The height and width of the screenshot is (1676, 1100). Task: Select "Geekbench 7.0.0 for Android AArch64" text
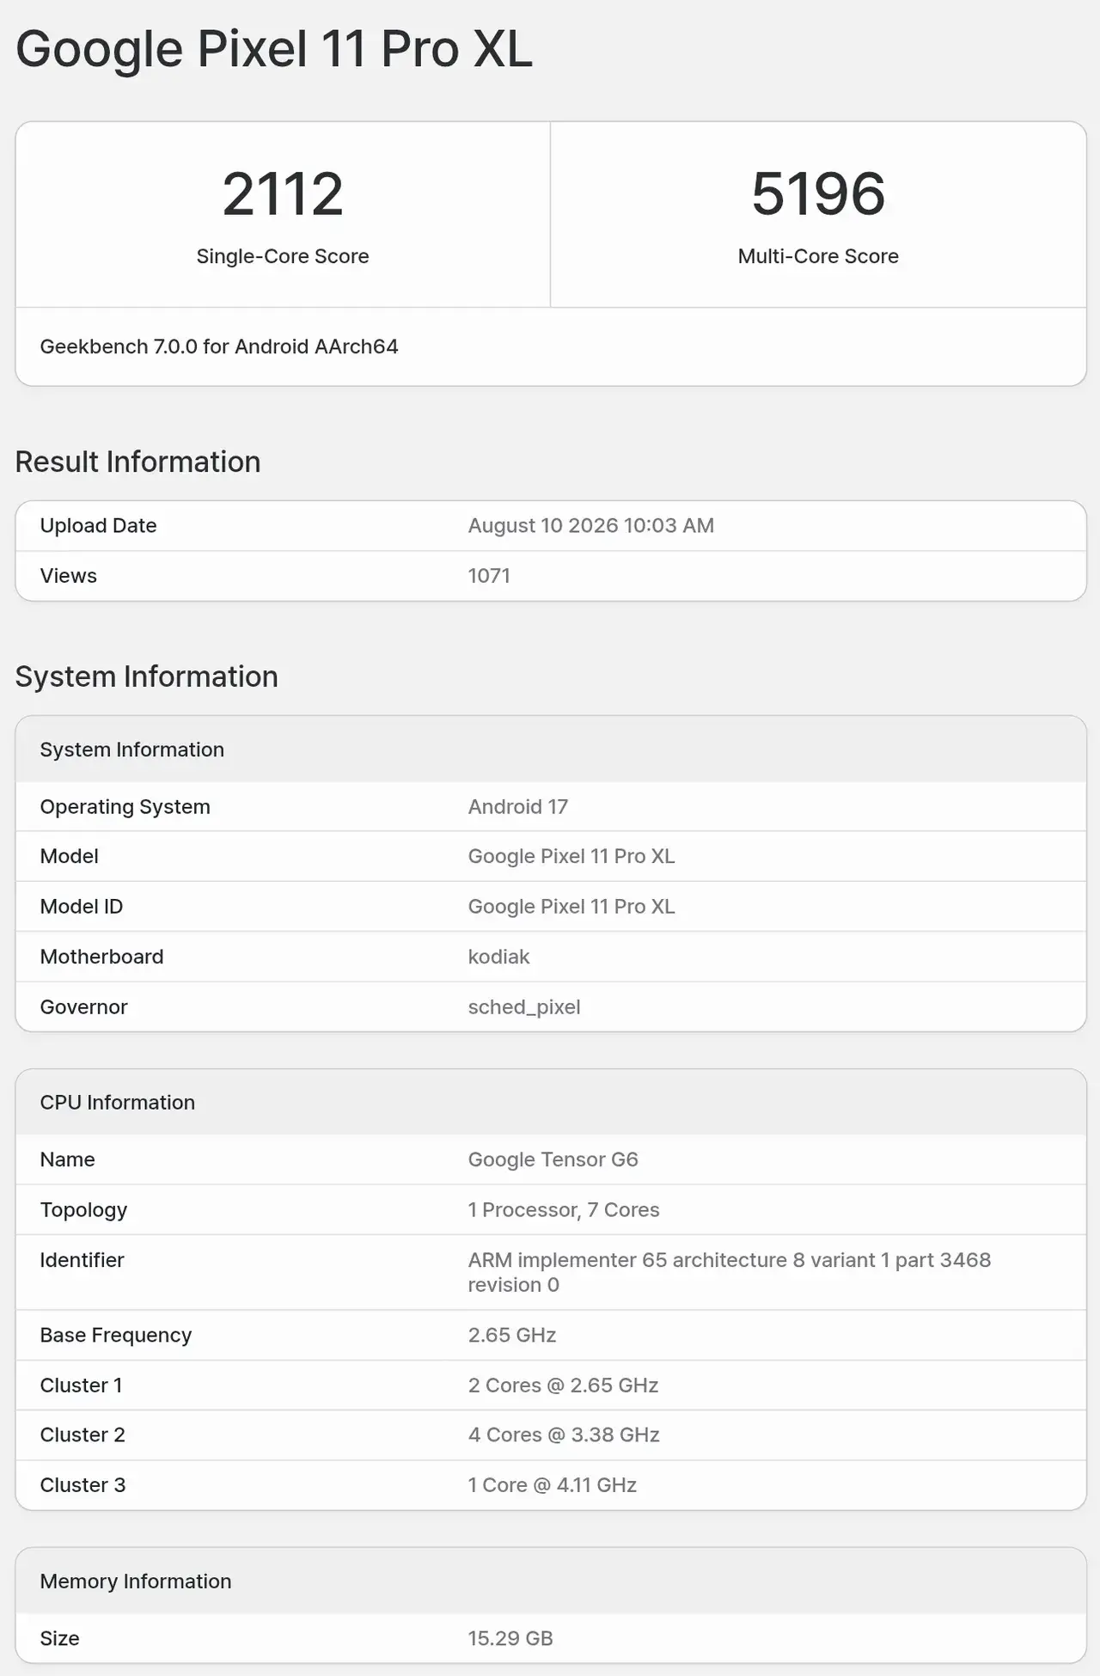click(x=219, y=346)
